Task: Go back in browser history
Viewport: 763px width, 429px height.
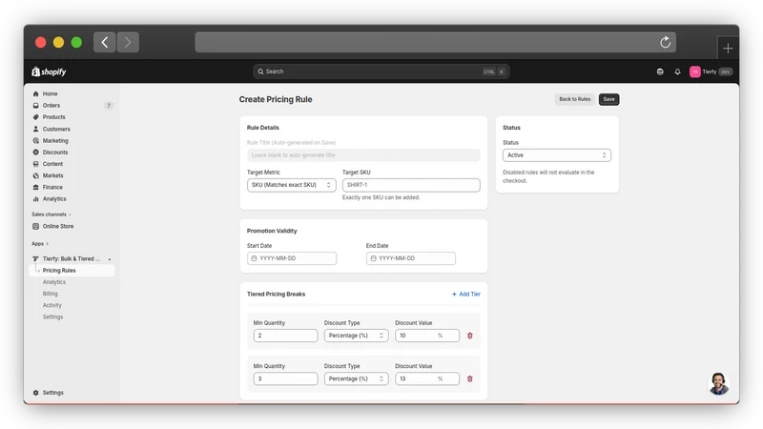Action: click(x=105, y=42)
